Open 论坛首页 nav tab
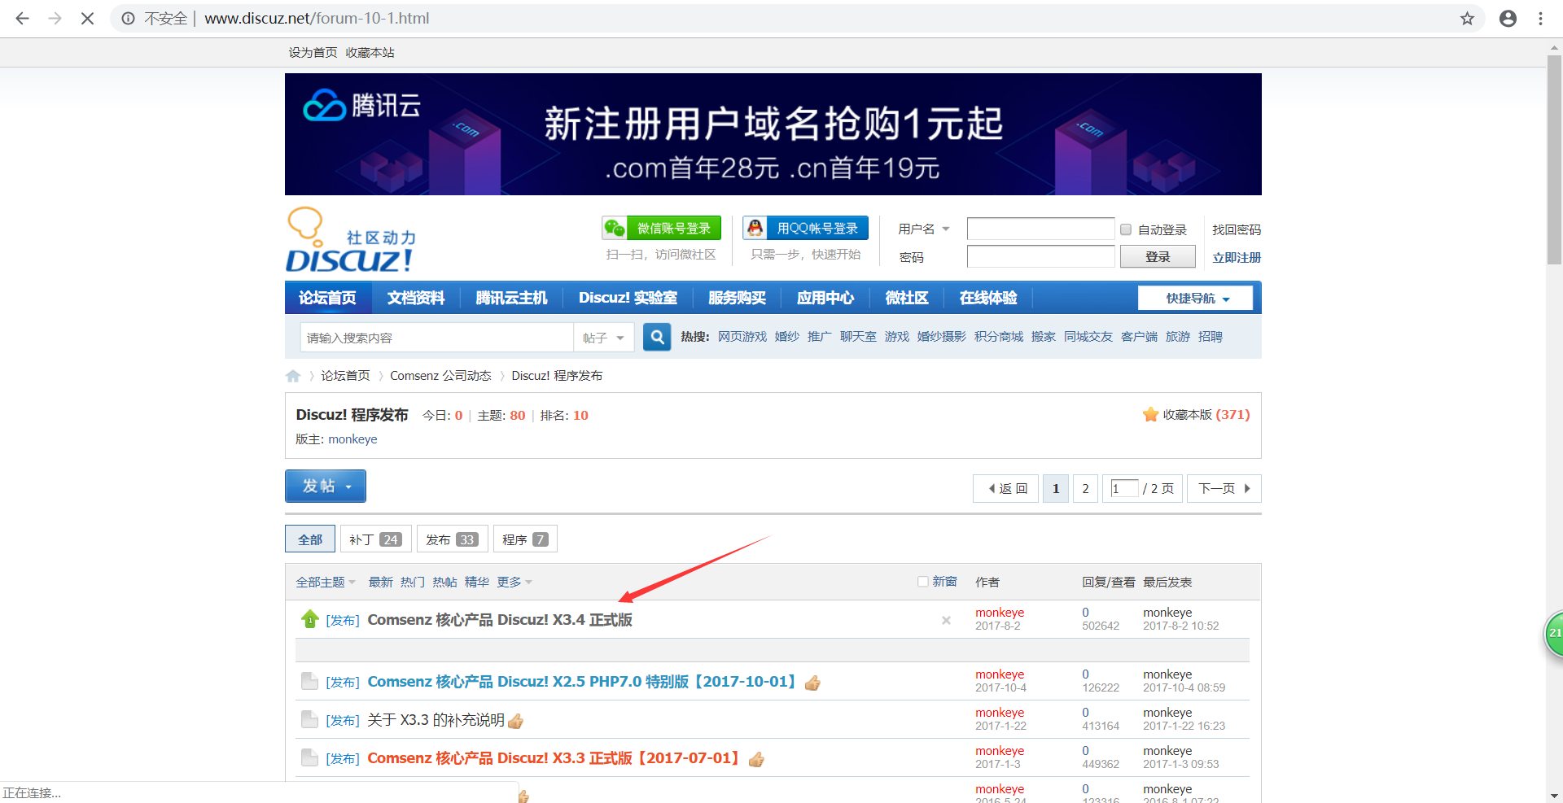The width and height of the screenshot is (1563, 803). [327, 298]
